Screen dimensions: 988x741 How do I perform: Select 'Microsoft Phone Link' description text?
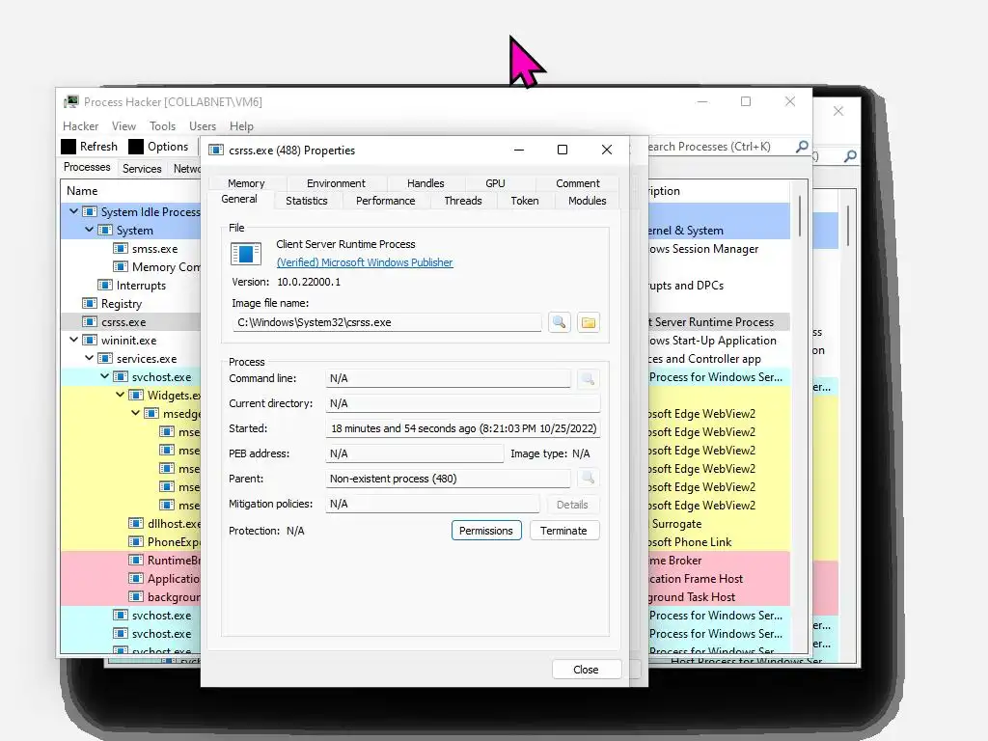point(691,542)
